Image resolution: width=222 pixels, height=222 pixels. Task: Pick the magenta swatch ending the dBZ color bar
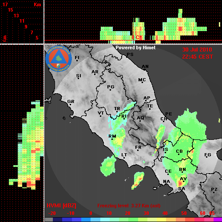pyautogui.click(x=218, y=219)
